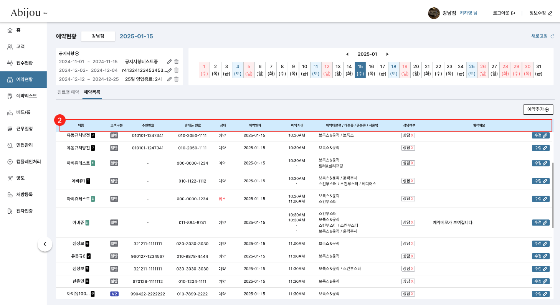
Task: Click 수정 for the 유동규6 reservation
Action: [x=540, y=256]
